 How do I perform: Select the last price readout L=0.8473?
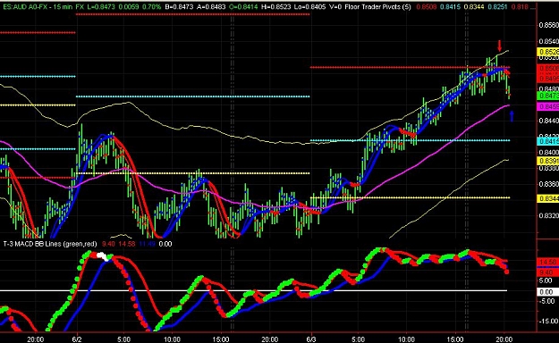[101, 7]
